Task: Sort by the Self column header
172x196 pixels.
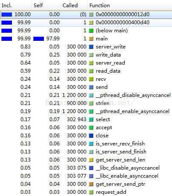Action: tap(46, 5)
